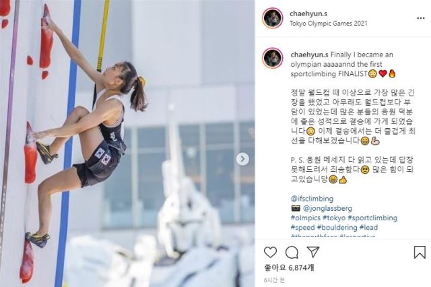This screenshot has width=431, height=287.
Task: Click the climber photo in the post
Action: 127,143
